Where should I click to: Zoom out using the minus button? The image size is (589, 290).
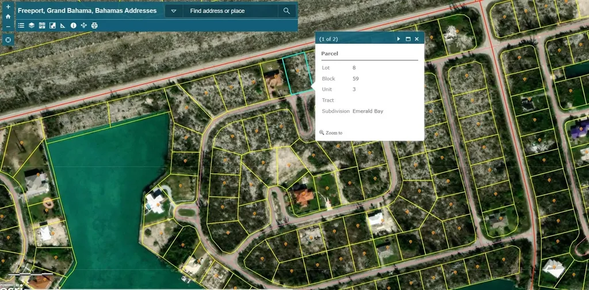pos(8,26)
